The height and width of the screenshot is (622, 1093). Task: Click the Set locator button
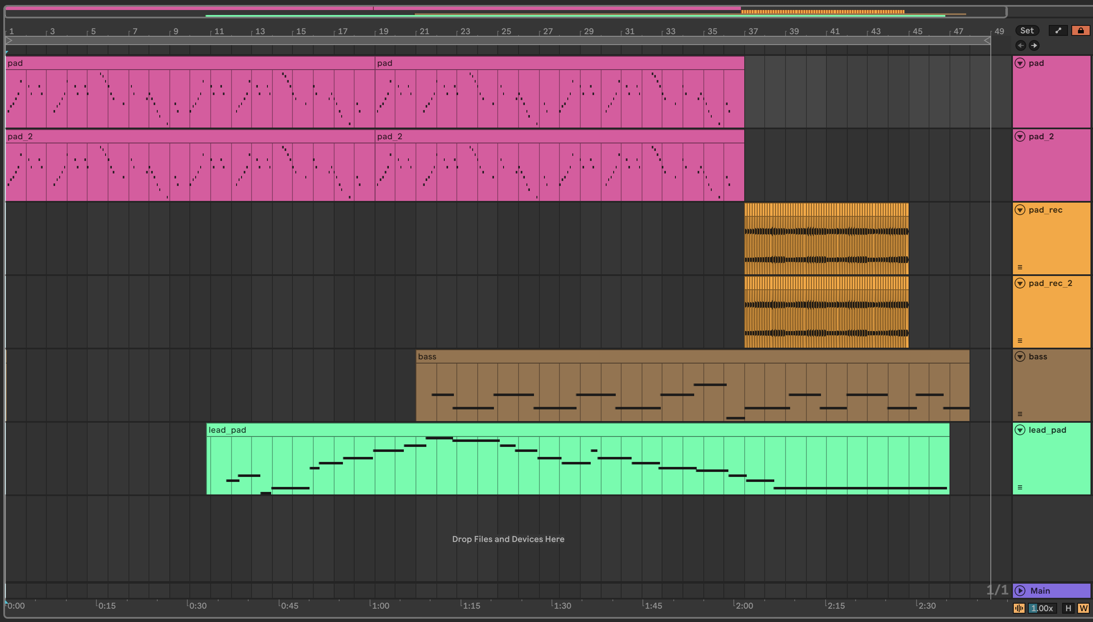click(1027, 30)
